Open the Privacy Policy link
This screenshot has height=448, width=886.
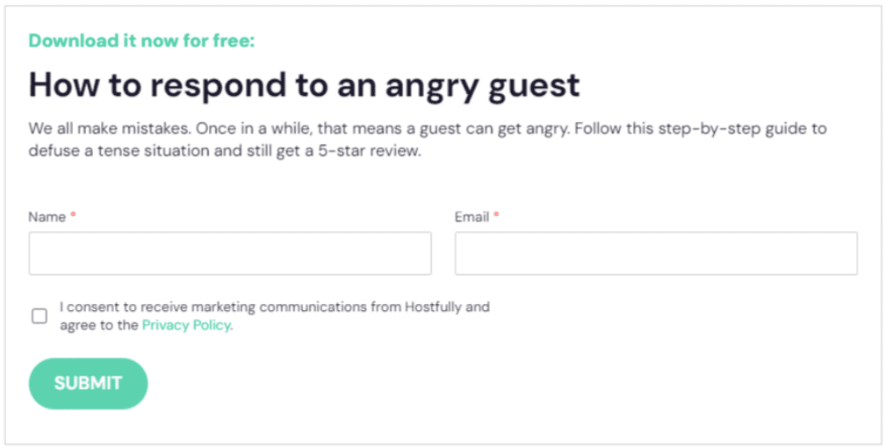click(186, 325)
